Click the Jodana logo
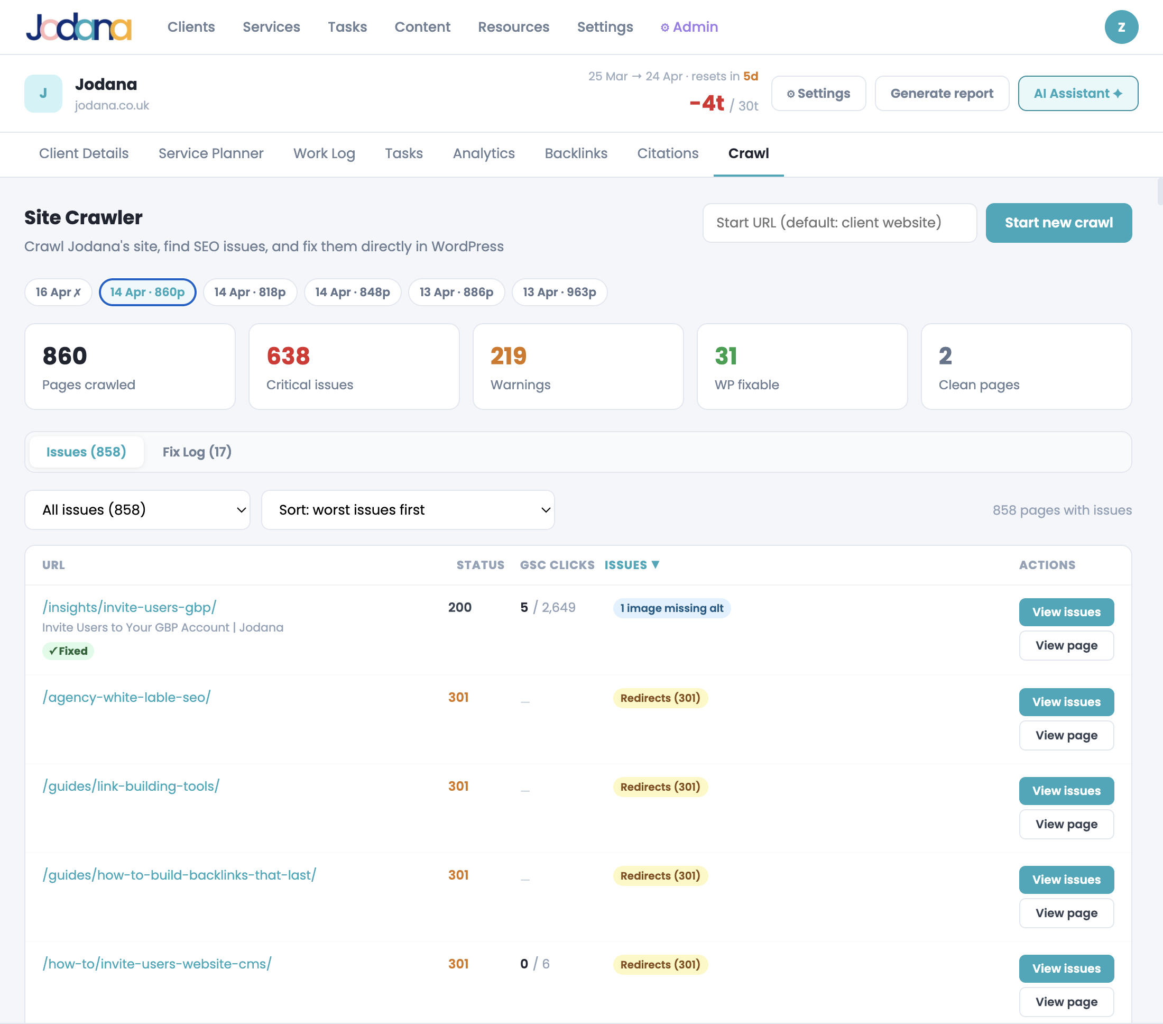Screen dimensions: 1163x1024 point(79,27)
